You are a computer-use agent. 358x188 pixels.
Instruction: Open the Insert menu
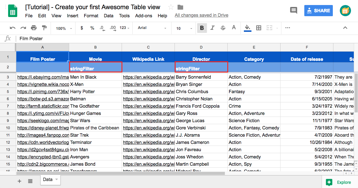click(x=72, y=16)
